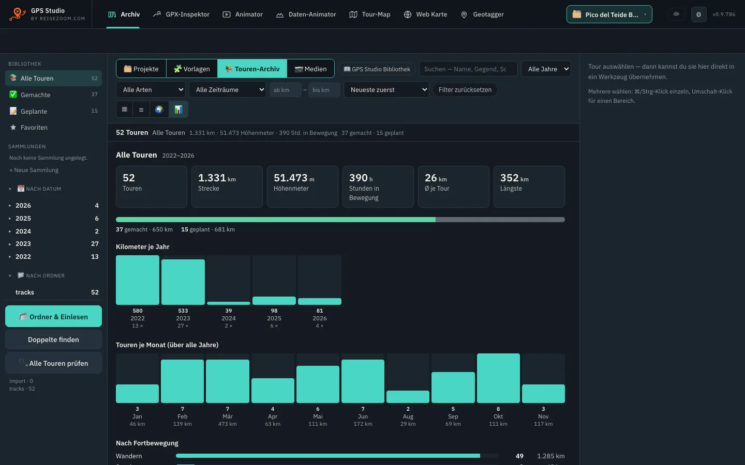
Task: Click the GPS Studio logo icon
Action: (x=18, y=14)
